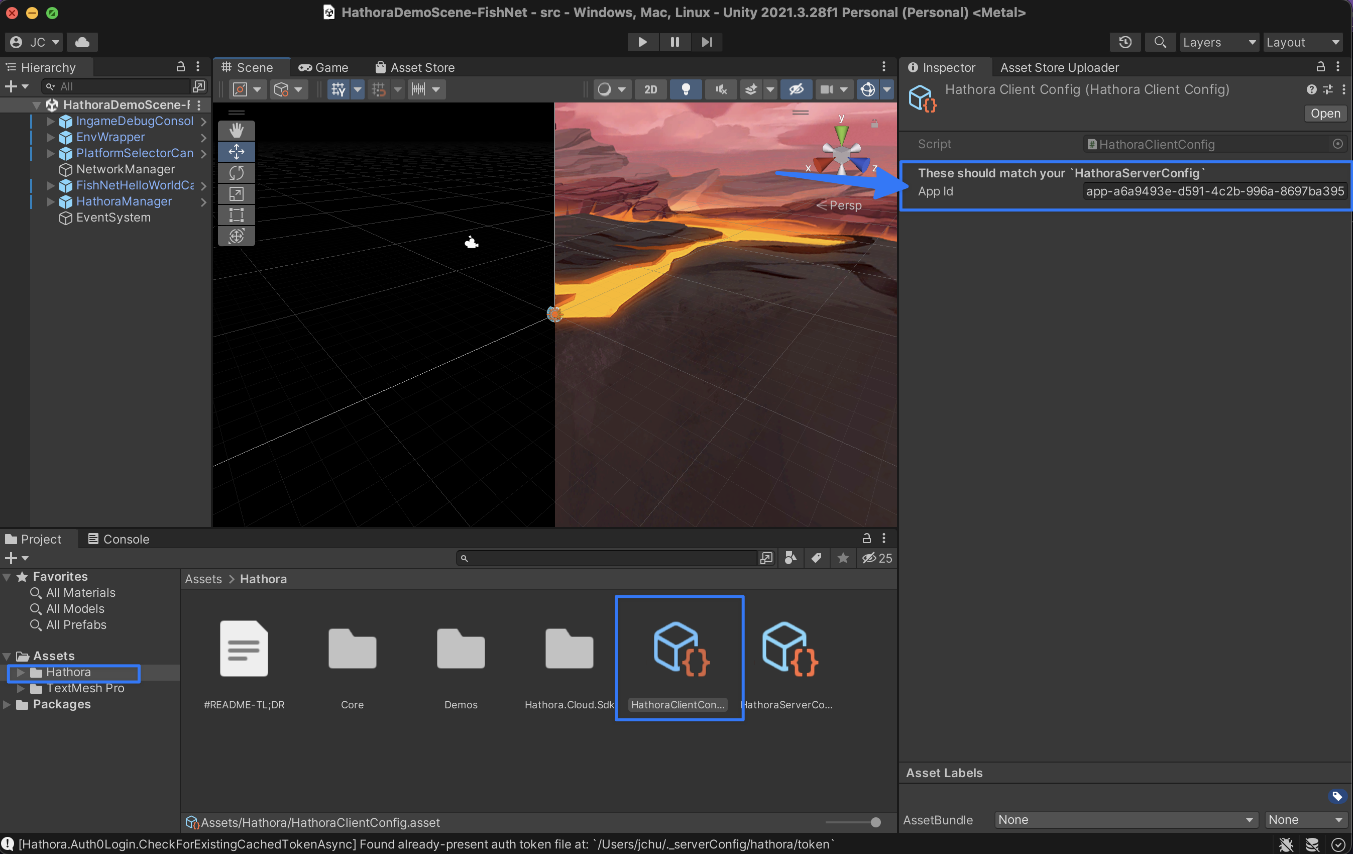
Task: Select the Hand tool in the scene toolbar
Action: 236,130
